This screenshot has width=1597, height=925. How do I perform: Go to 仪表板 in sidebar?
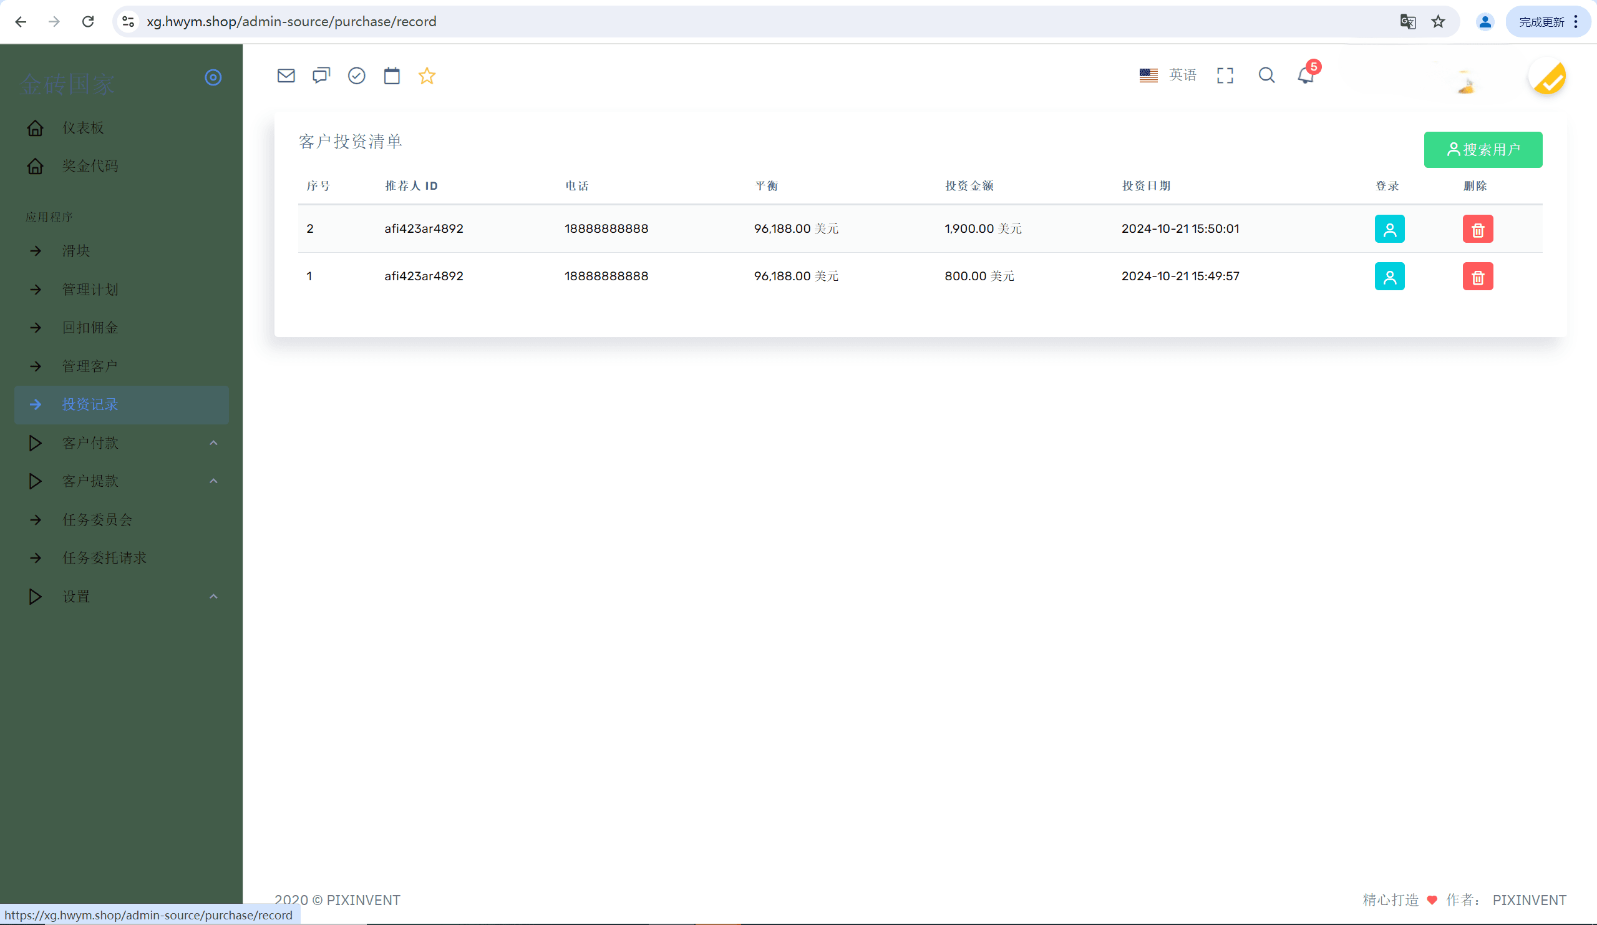click(82, 128)
